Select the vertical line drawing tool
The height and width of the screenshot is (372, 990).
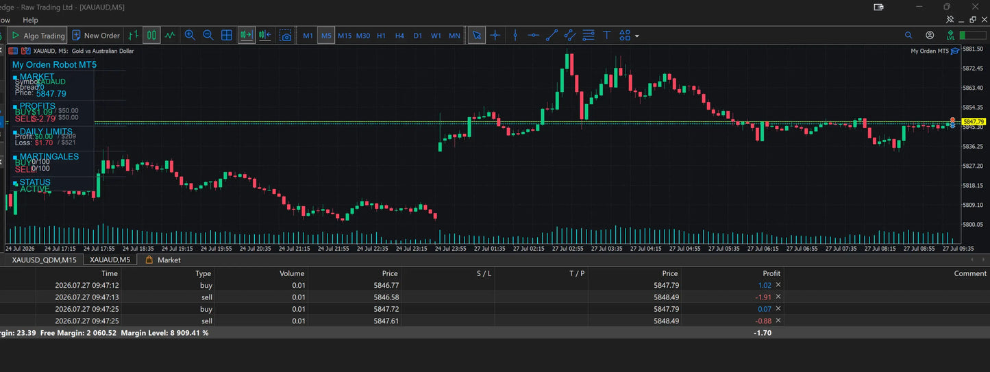coord(515,36)
